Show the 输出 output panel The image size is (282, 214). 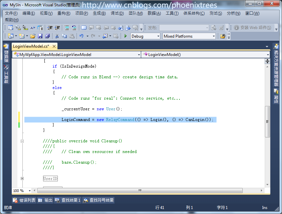click(45, 200)
